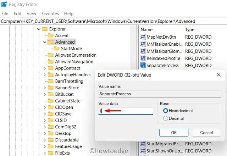Expand the CIDOpen key
The image size is (227, 156).
tap(45, 107)
